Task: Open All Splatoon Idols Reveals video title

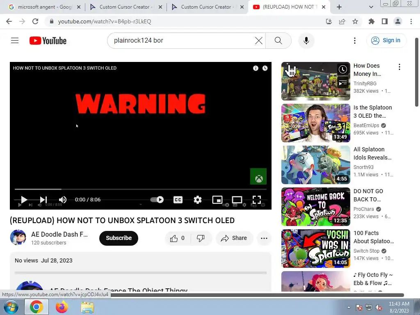Action: pyautogui.click(x=372, y=153)
